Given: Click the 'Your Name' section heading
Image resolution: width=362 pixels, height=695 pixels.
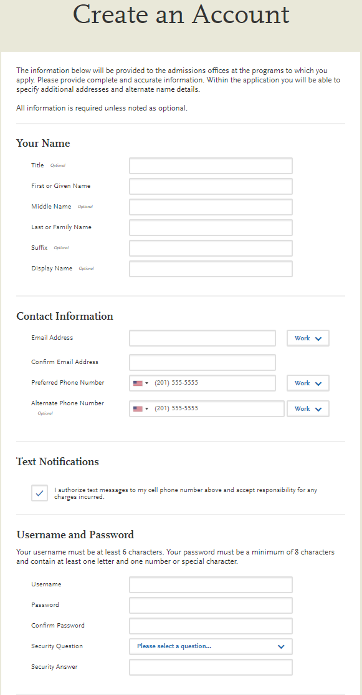Looking at the screenshot, I should (44, 144).
